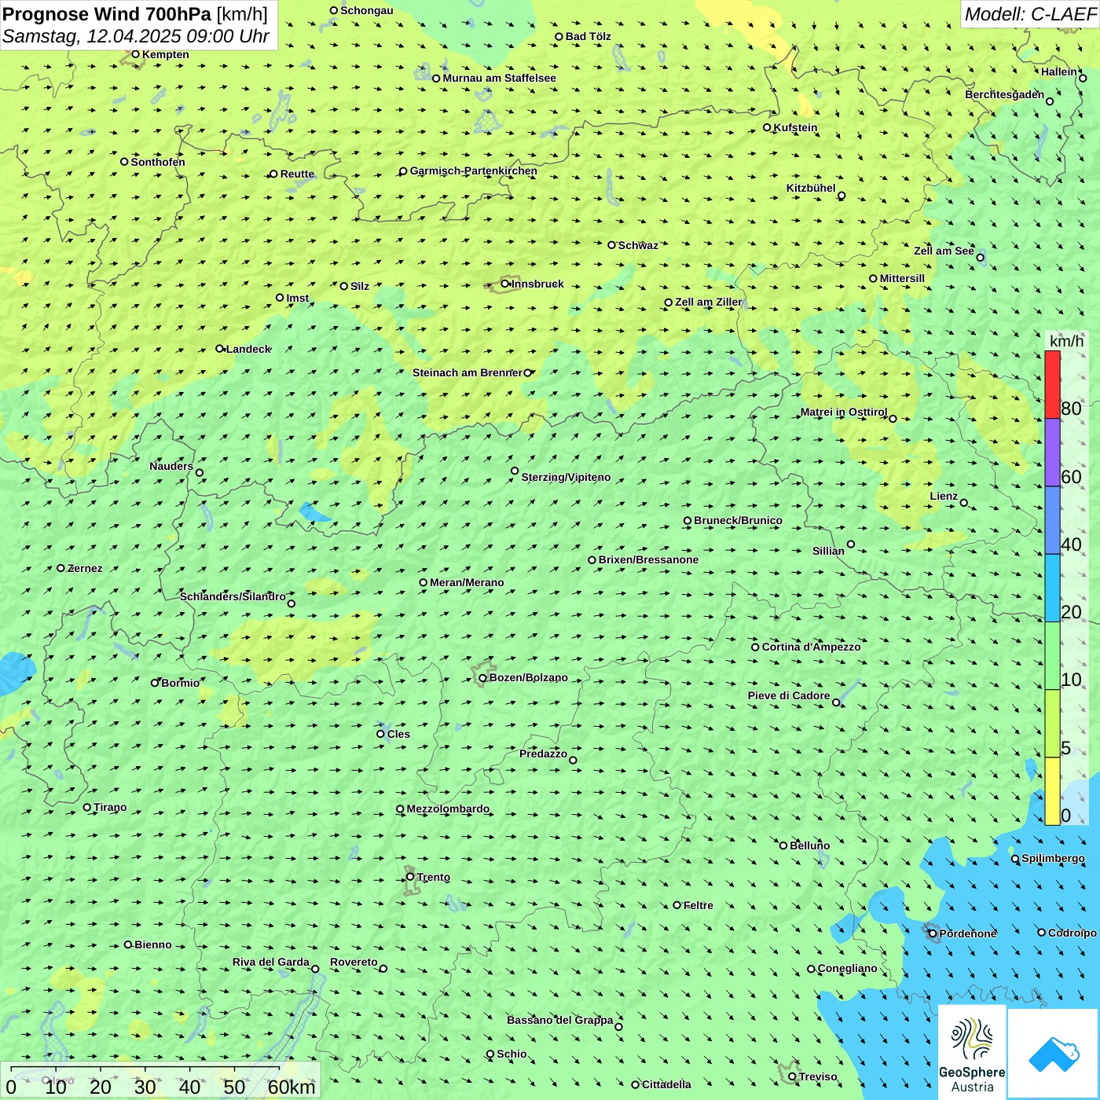Select the purple 60–80 km/h legend segment
This screenshot has height=1100, width=1100.
click(1052, 453)
